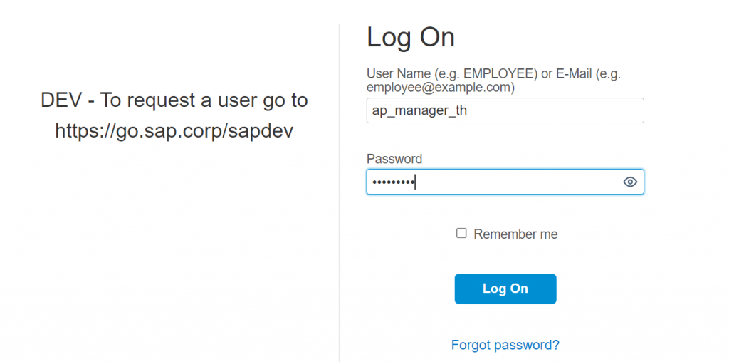Show the password with the eye icon

[x=630, y=182]
